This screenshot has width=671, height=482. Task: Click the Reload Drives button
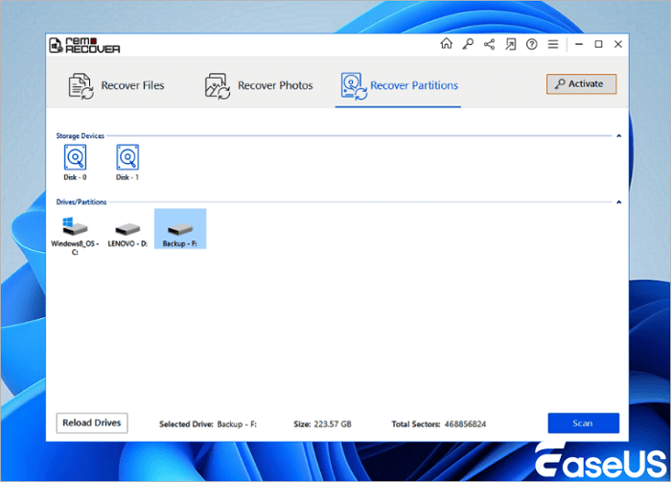coord(92,423)
